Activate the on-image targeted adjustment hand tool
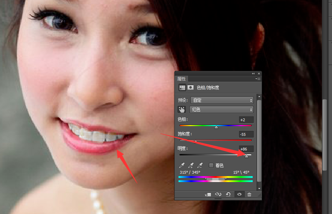332x214 pixels. pyautogui.click(x=182, y=109)
